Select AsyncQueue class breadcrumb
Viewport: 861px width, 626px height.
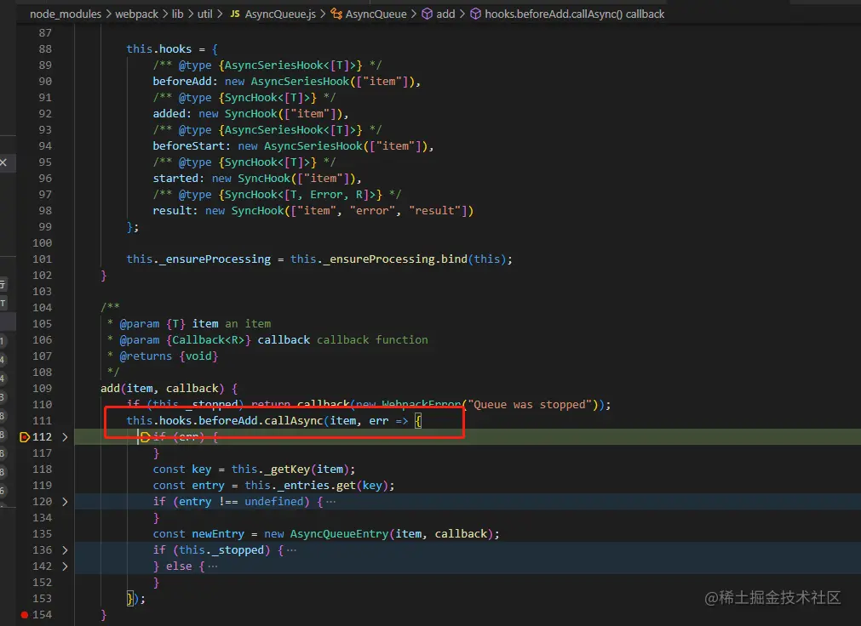pyautogui.click(x=376, y=14)
